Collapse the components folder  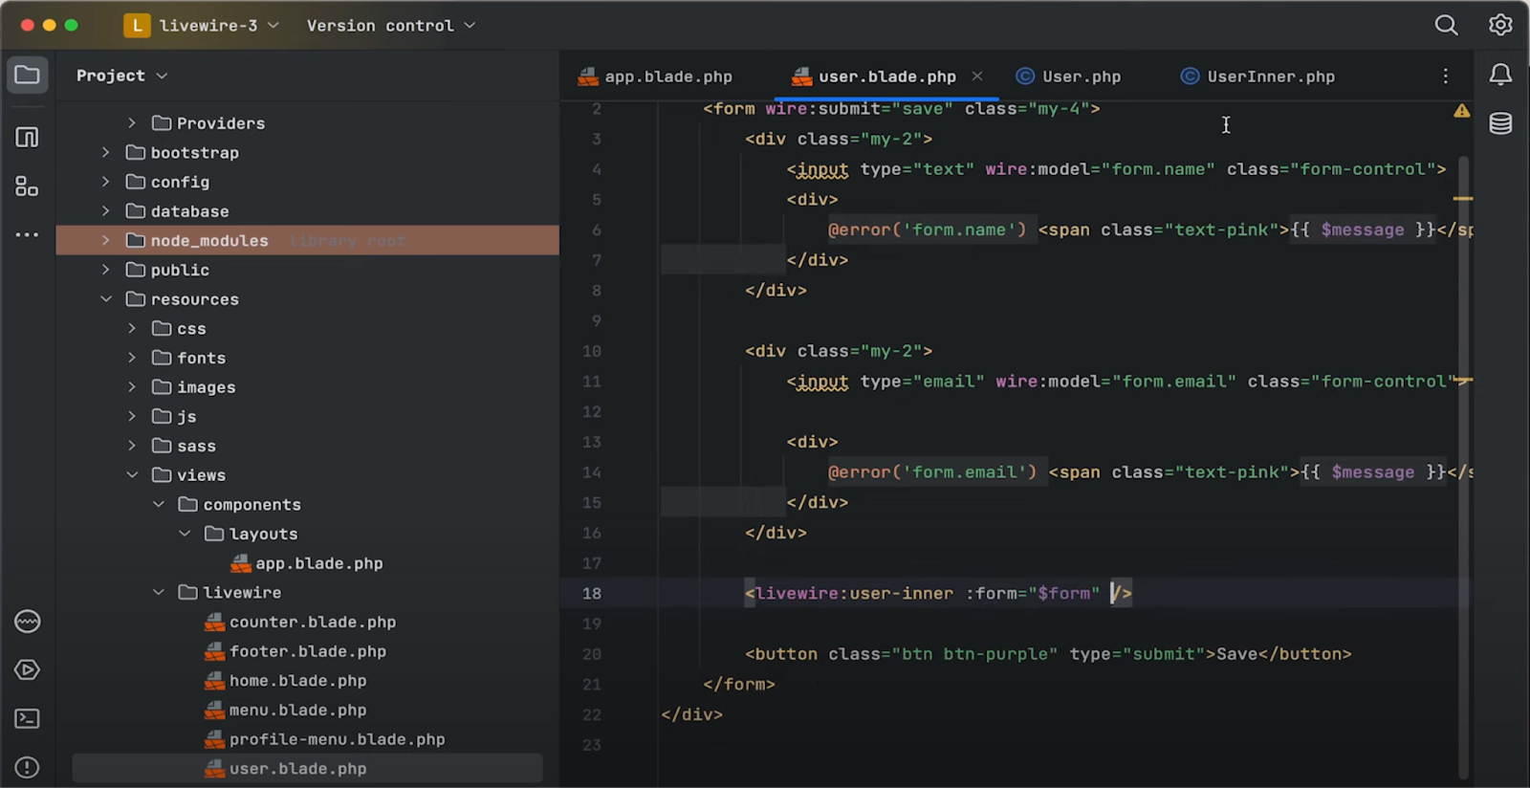coord(159,504)
